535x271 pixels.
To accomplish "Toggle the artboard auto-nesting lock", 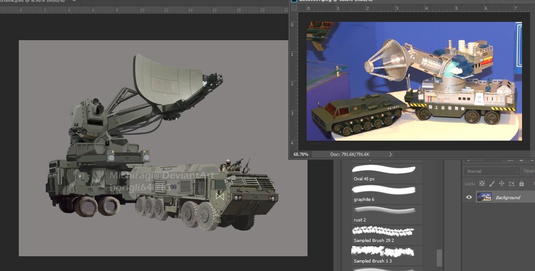I will pos(513,183).
